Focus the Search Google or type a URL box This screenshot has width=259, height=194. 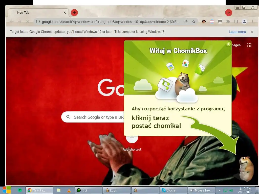(93, 117)
